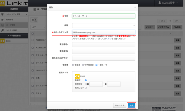Check the 大森 row checkbox
This screenshot has width=185, height=111.
[x=33, y=78]
